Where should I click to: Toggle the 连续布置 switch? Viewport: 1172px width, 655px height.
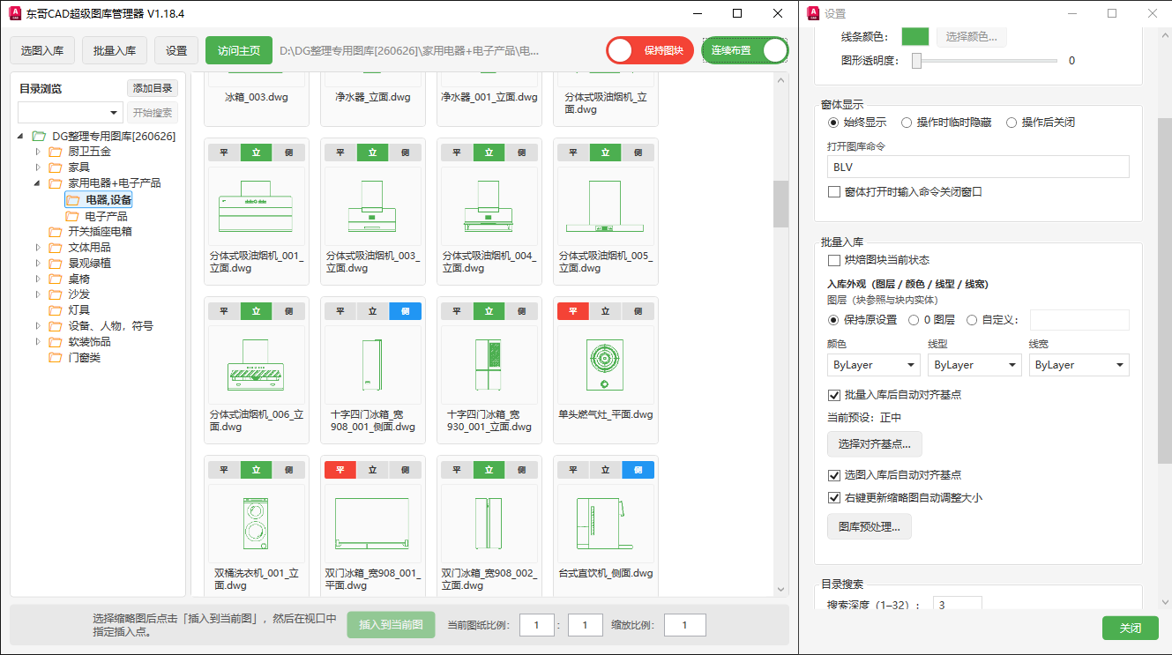745,50
